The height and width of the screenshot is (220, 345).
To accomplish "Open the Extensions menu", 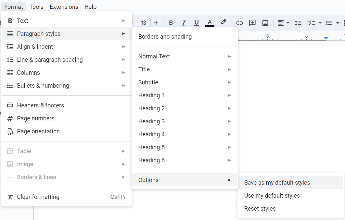I will (x=64, y=6).
